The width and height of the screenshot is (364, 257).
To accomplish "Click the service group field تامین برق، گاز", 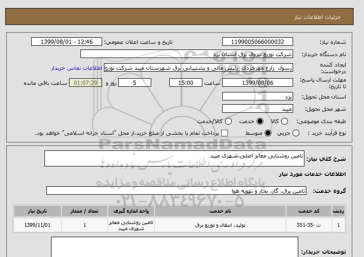I will 176,191.
